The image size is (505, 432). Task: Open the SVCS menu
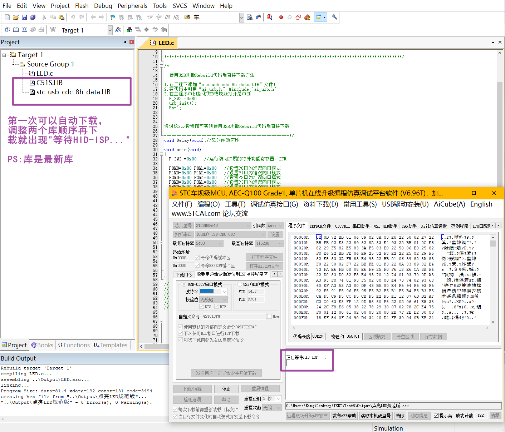pyautogui.click(x=180, y=6)
